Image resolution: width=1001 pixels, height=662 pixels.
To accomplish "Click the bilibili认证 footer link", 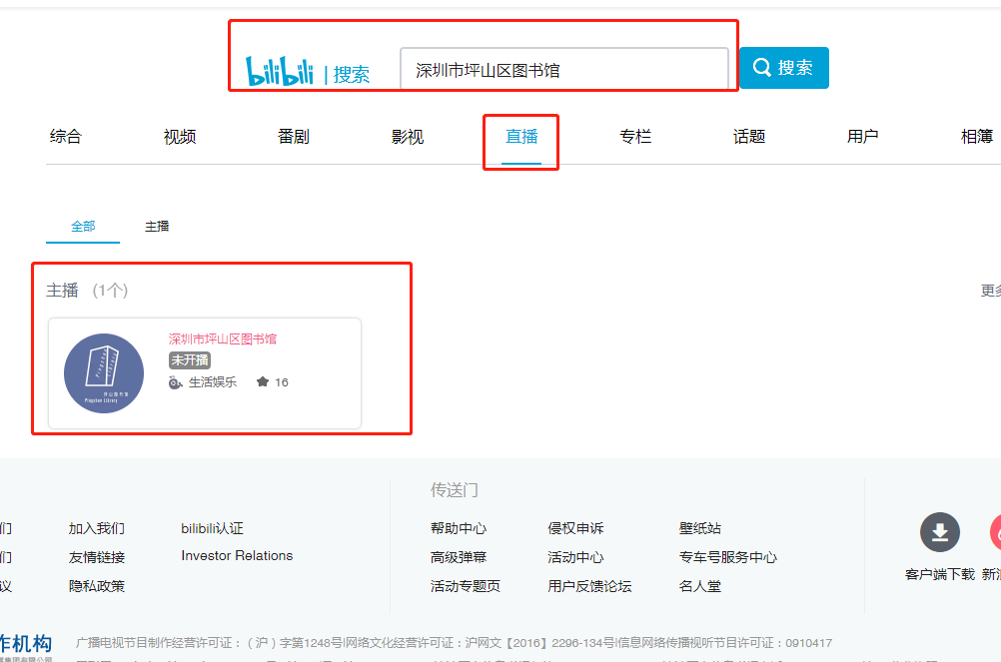I will (x=212, y=528).
